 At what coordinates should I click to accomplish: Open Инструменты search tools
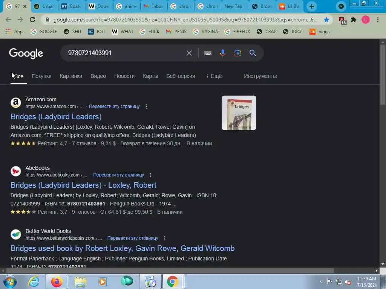[x=260, y=76]
